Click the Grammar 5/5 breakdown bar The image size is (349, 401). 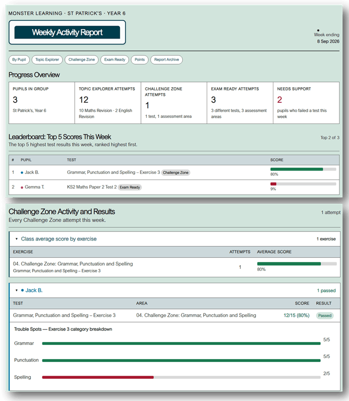(x=181, y=344)
